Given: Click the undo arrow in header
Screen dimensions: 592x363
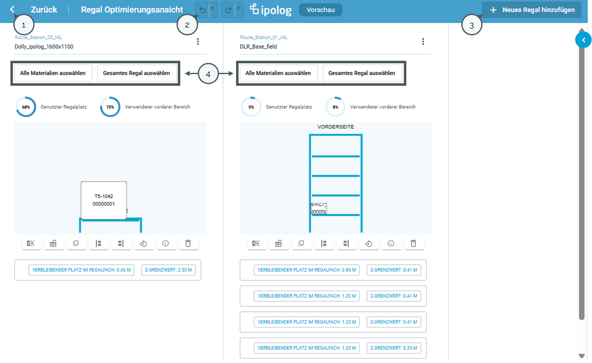Looking at the screenshot, I should [202, 10].
